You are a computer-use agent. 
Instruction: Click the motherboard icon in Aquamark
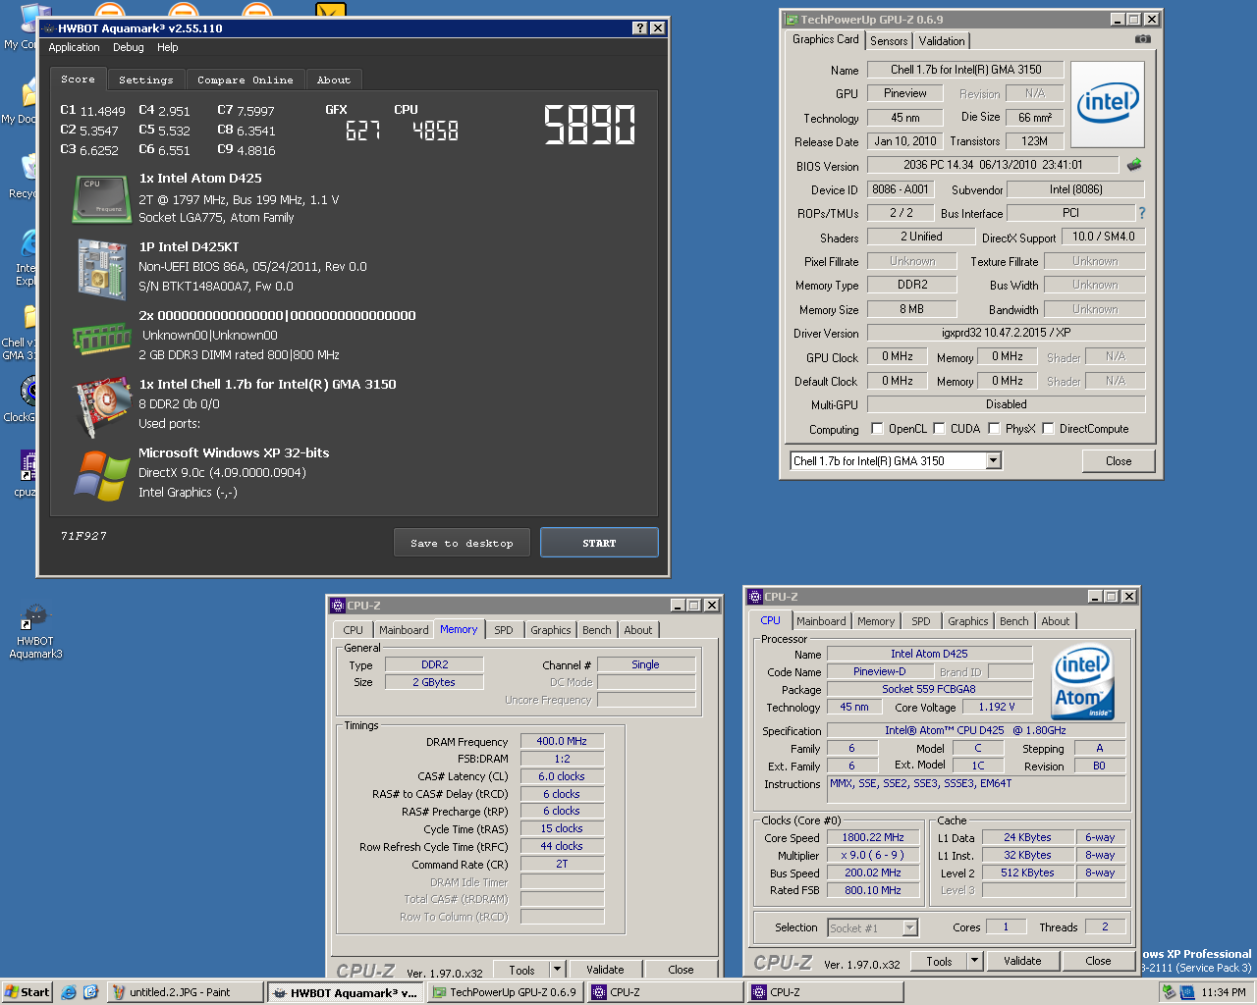pyautogui.click(x=102, y=269)
